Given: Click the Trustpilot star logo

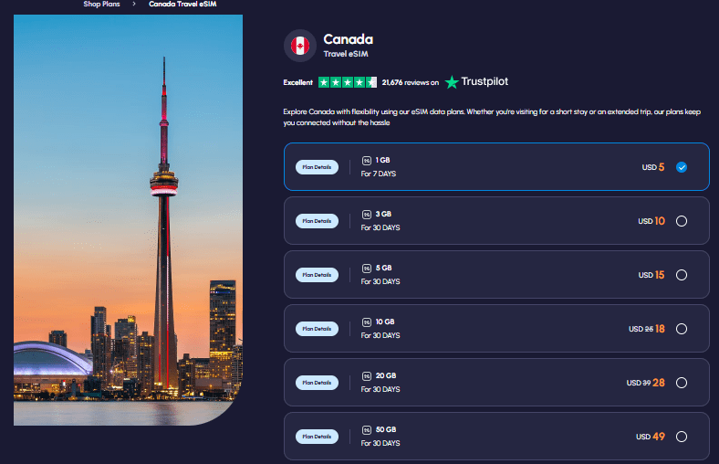Looking at the screenshot, I should (x=452, y=82).
